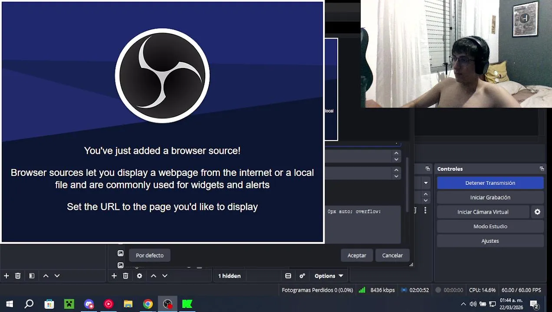The width and height of the screenshot is (552, 312).
Task: Open volume control in system tray
Action: pos(473,304)
